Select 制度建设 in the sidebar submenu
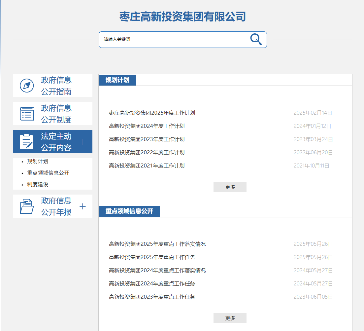364x331 pixels. click(38, 185)
